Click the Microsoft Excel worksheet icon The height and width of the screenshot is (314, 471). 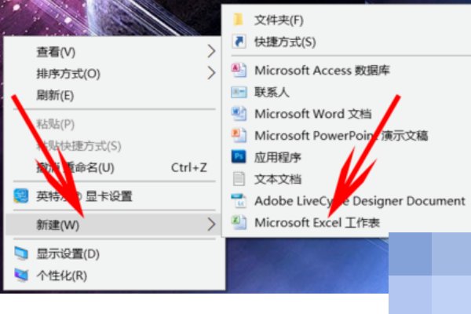pos(239,222)
